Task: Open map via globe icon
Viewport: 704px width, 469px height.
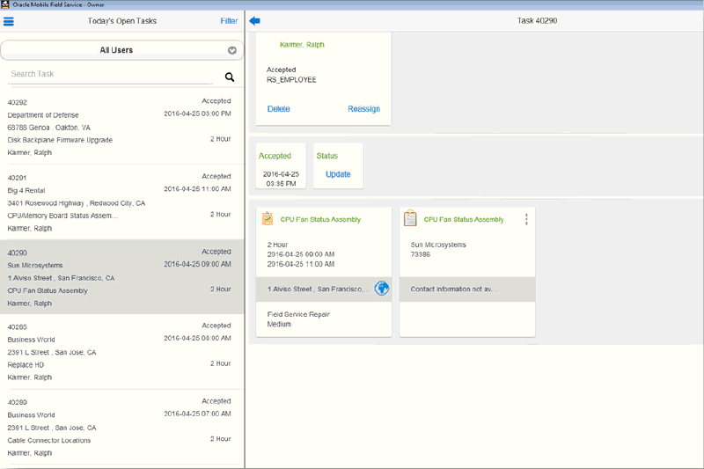Action: pos(382,288)
